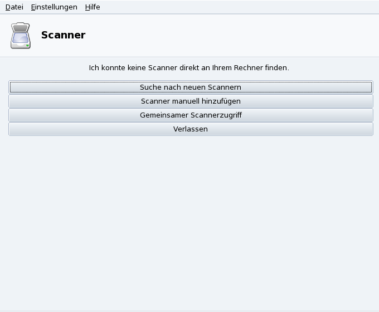The image size is (379, 312).
Task: Click the Verlassen button to exit
Action: coord(191,129)
